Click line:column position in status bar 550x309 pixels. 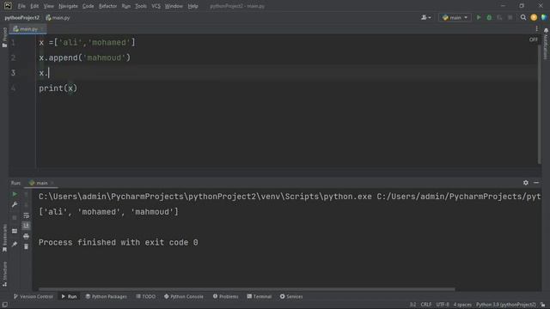(412, 305)
